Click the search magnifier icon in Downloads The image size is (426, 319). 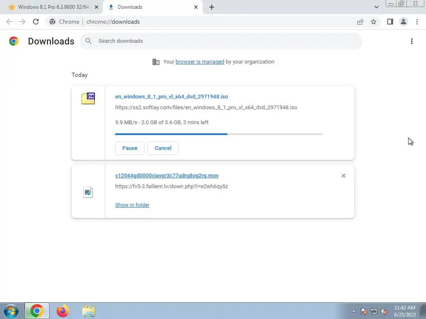pyautogui.click(x=88, y=41)
